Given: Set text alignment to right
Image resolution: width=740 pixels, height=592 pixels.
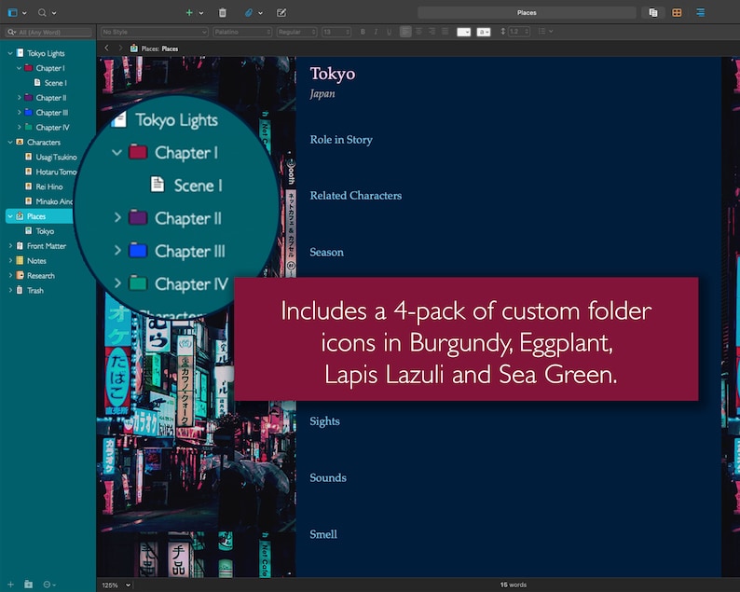Looking at the screenshot, I should click(432, 32).
